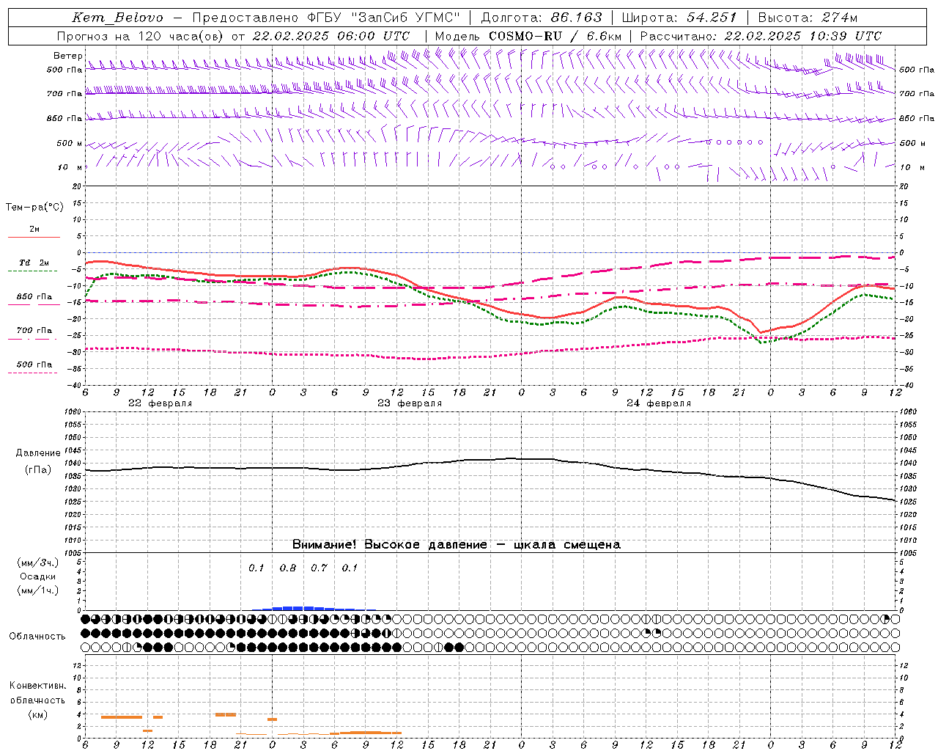
Task: Click the 0.7 precipitation amount value
Action: coord(319,568)
